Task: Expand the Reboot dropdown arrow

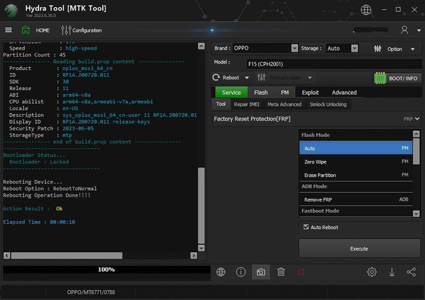Action: tap(246, 78)
